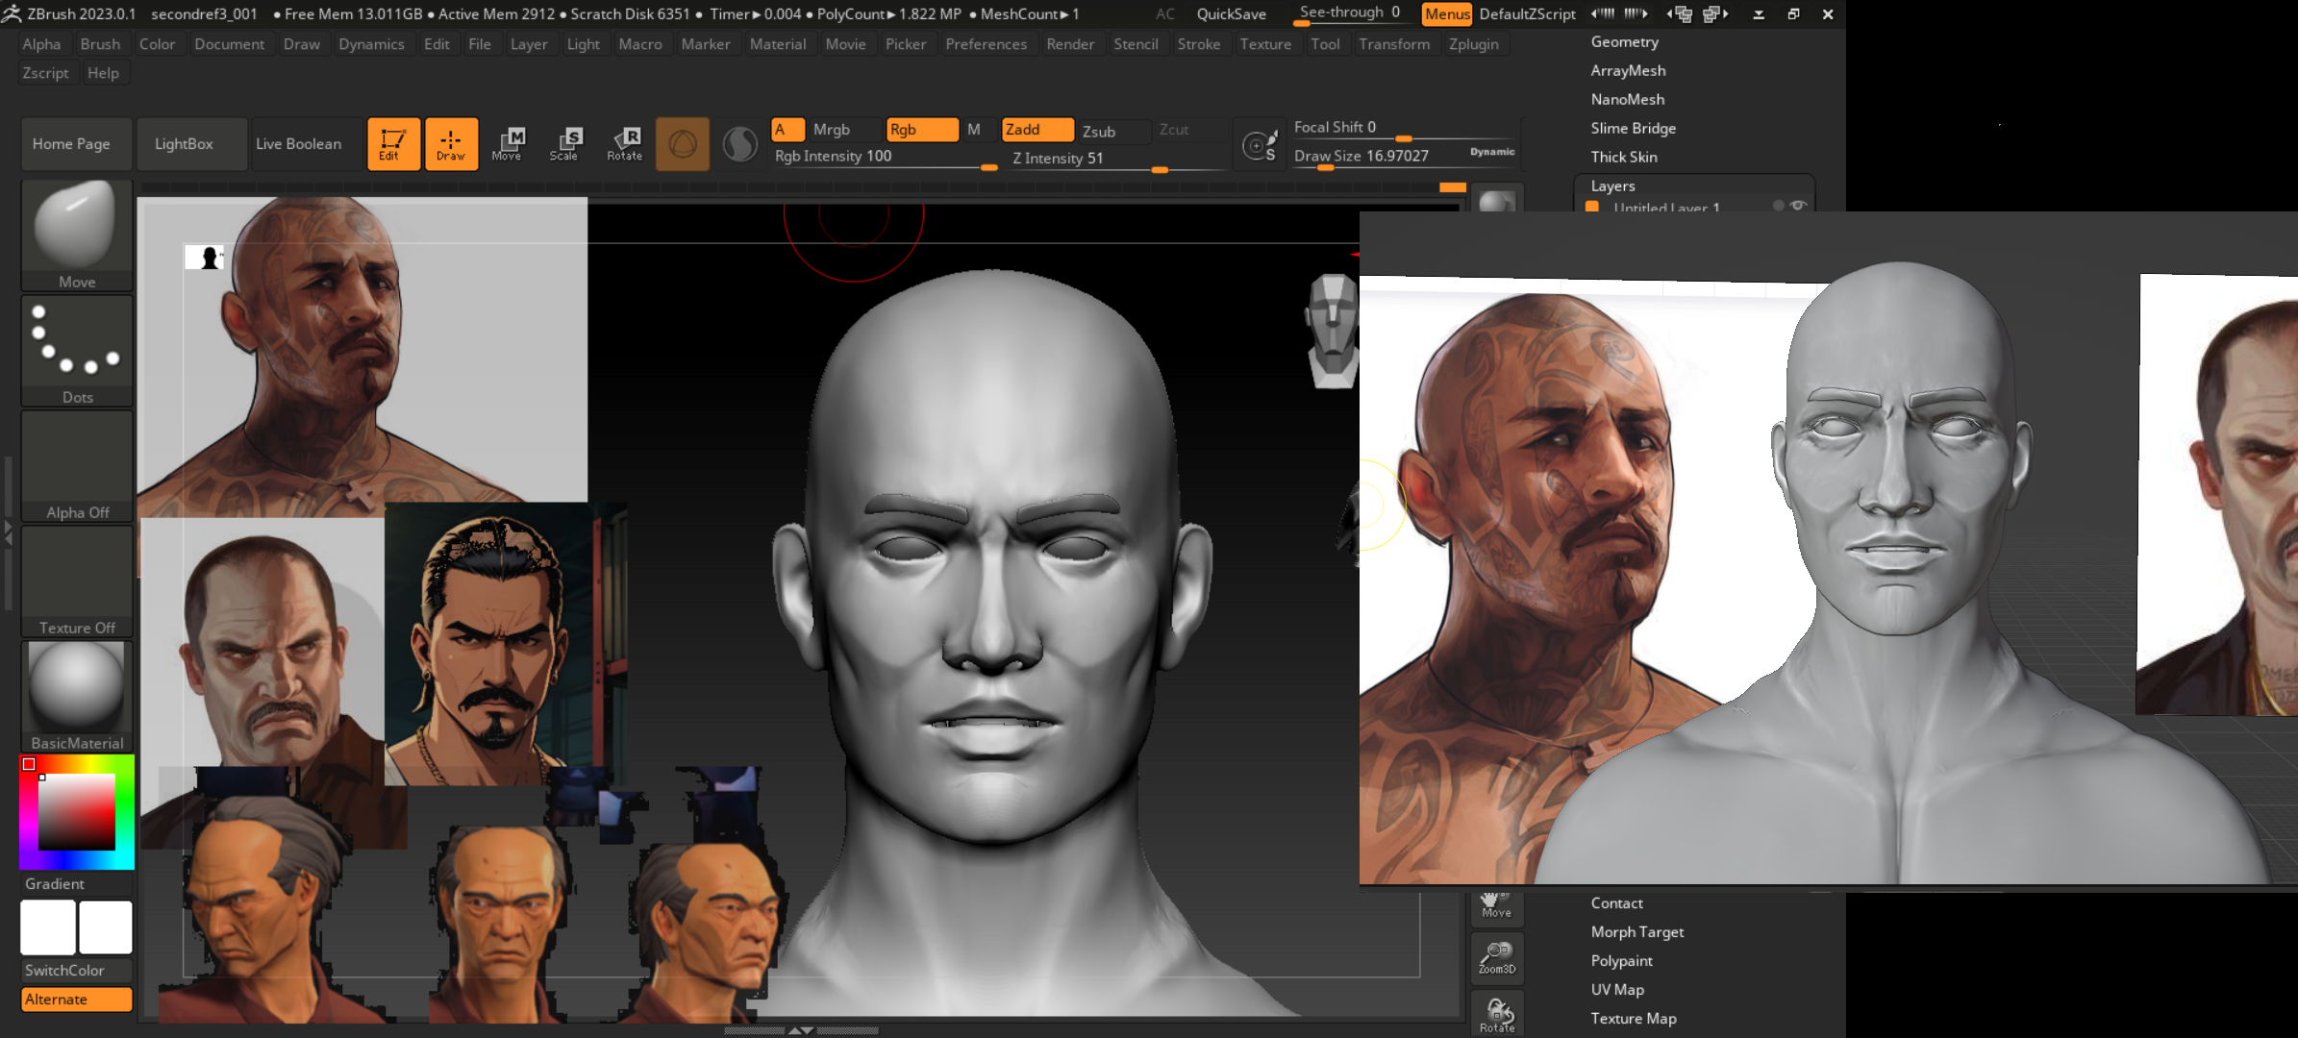Click the Edit mode icon
The height and width of the screenshot is (1038, 2298).
(x=393, y=143)
